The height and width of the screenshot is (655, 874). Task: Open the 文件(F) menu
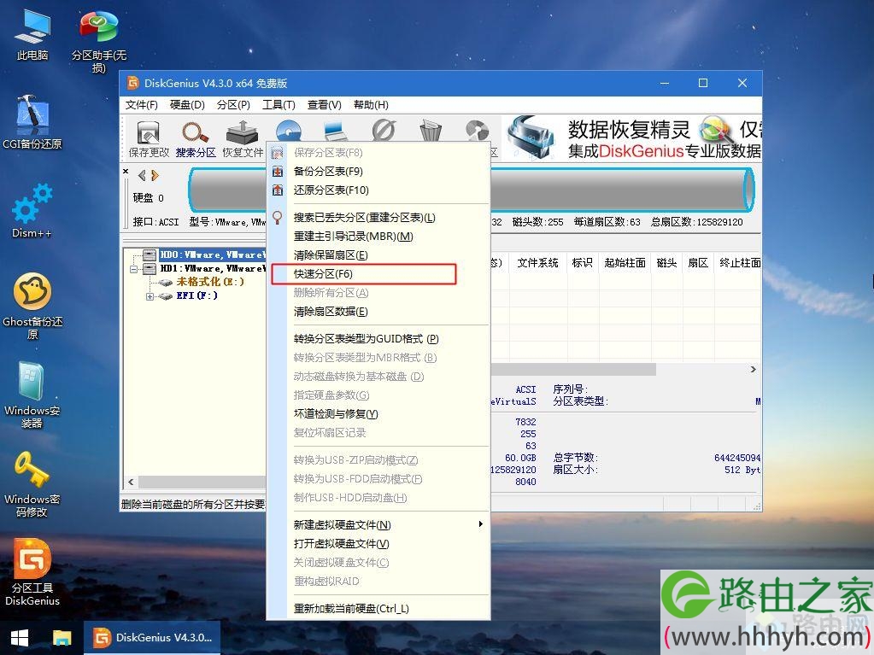coord(141,105)
